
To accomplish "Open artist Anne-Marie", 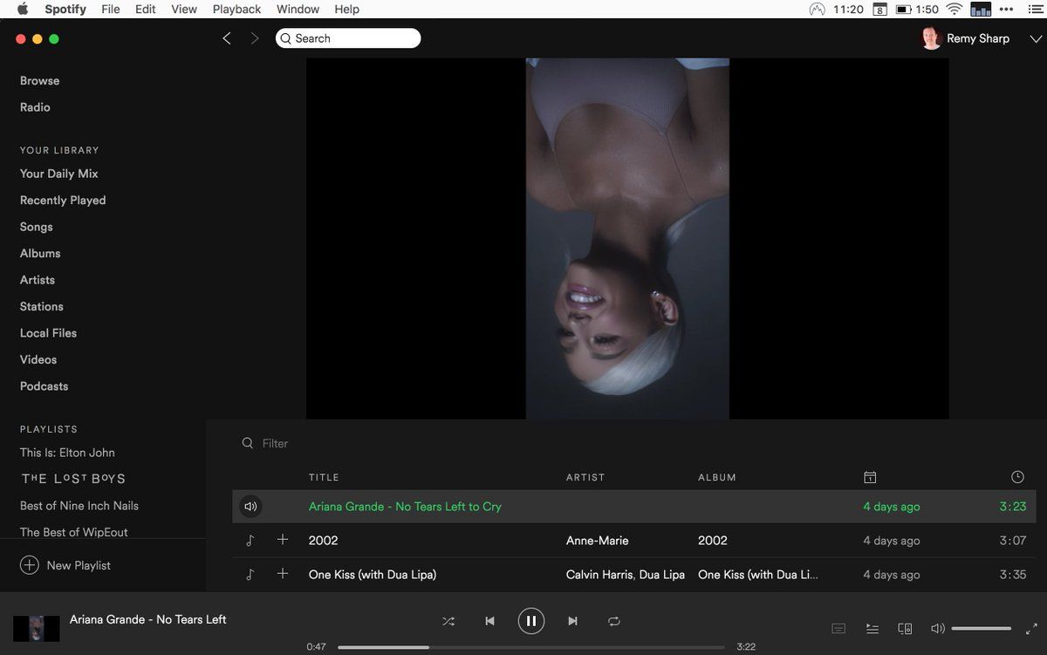I will click(597, 541).
